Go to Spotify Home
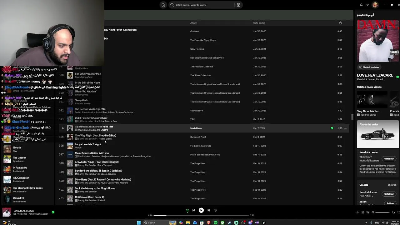Viewport: 400px width, 225px height. (163, 5)
